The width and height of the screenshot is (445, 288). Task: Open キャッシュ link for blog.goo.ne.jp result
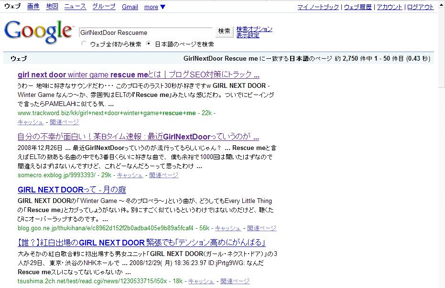tap(228, 228)
